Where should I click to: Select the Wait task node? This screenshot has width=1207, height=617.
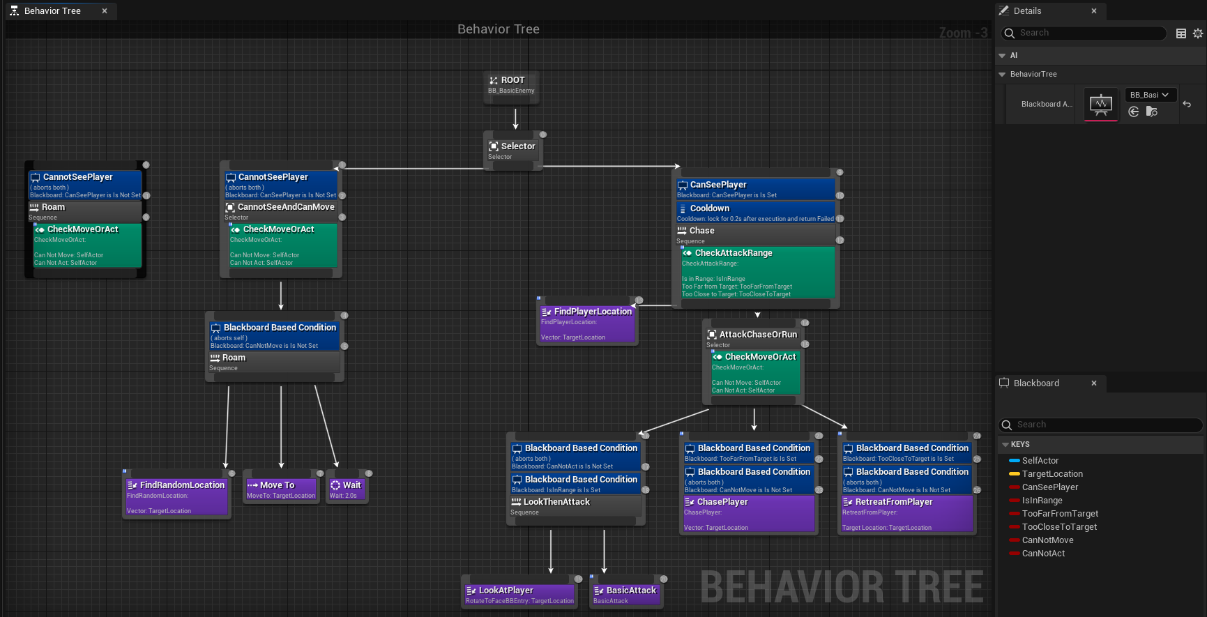346,489
